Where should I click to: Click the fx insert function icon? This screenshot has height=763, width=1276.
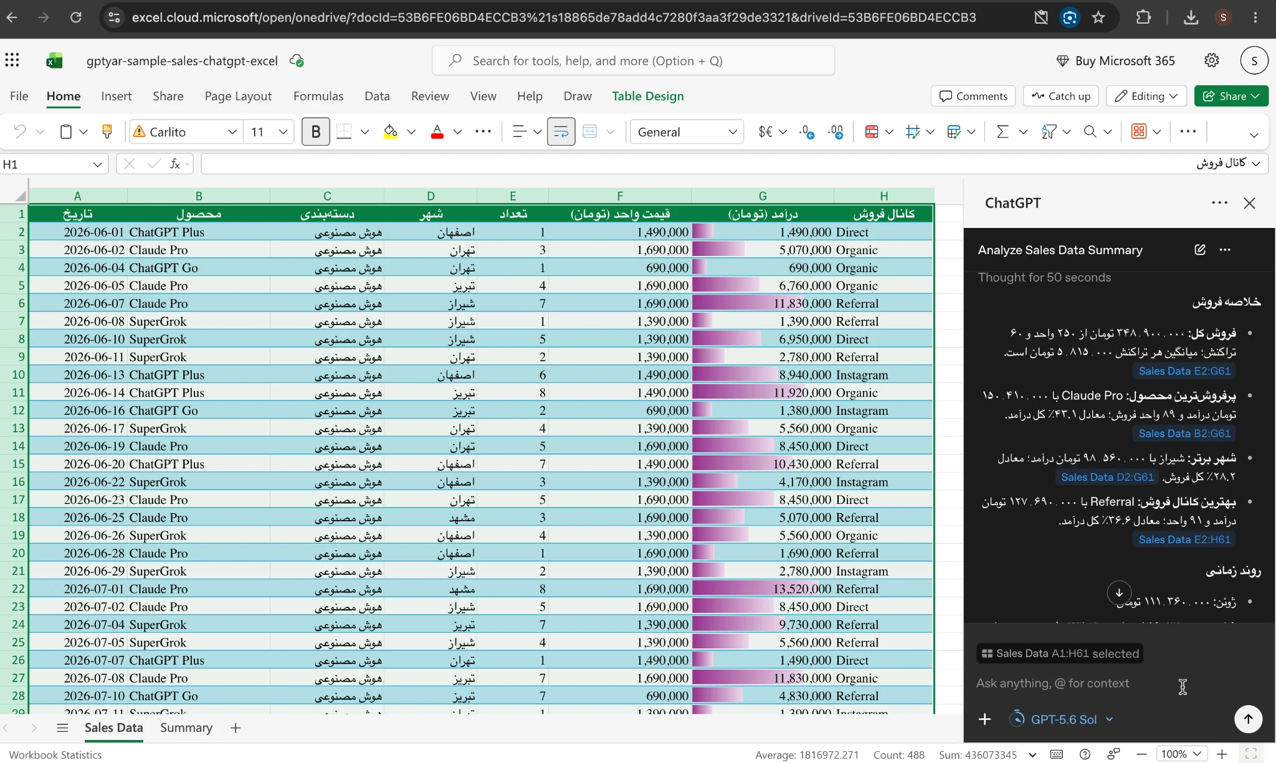(175, 164)
